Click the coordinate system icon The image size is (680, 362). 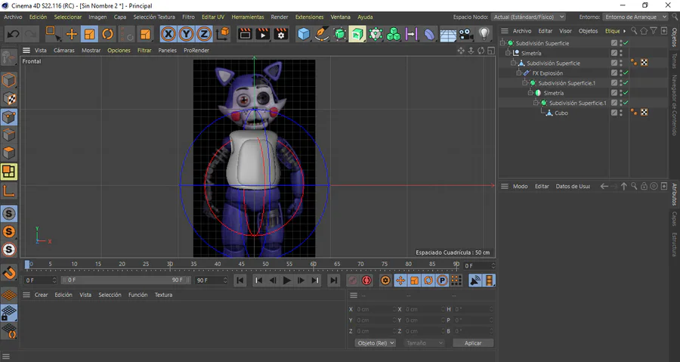[x=222, y=34]
